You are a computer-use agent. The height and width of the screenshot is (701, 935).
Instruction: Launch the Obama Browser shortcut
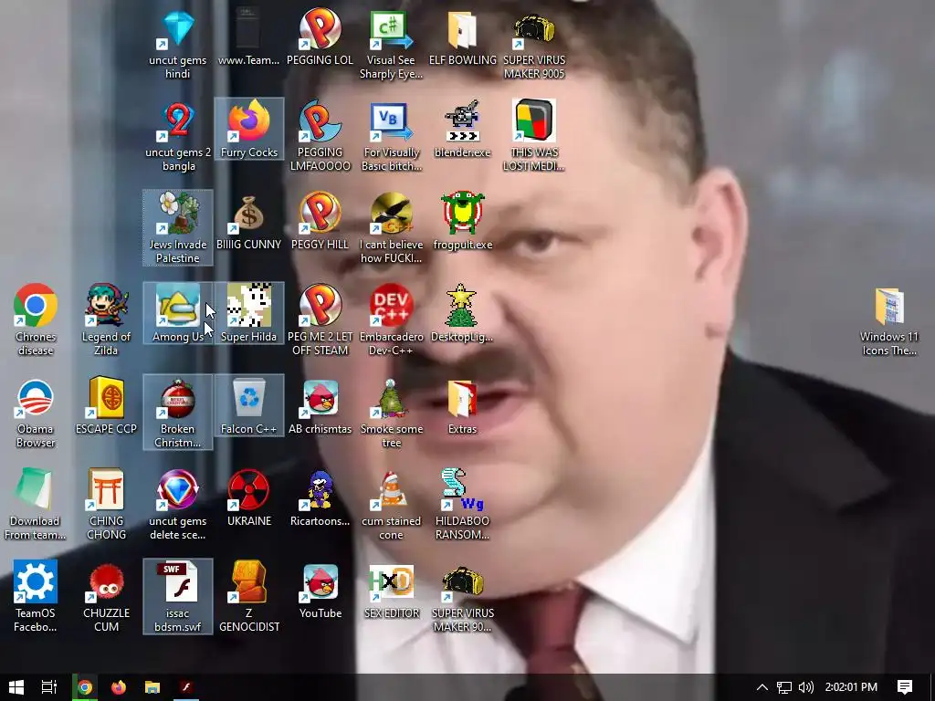[x=36, y=413]
